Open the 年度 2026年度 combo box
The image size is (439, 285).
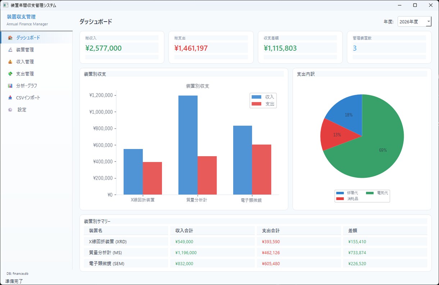pyautogui.click(x=414, y=22)
